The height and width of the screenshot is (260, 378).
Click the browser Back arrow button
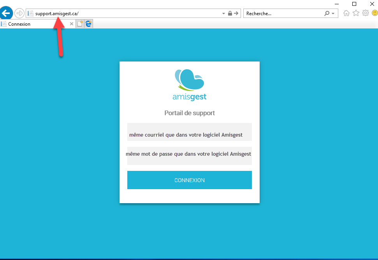pos(6,13)
